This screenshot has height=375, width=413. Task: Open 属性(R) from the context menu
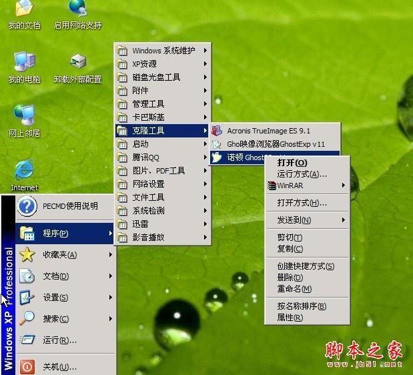(308, 318)
